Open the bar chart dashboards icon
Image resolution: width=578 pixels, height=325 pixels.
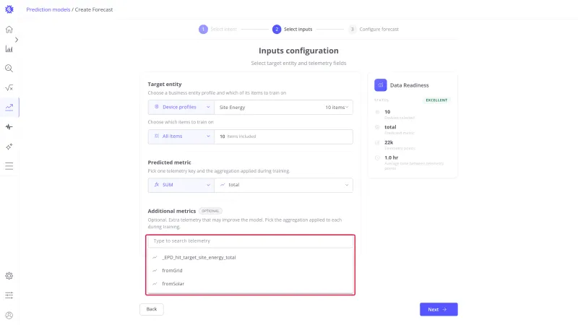click(9, 49)
